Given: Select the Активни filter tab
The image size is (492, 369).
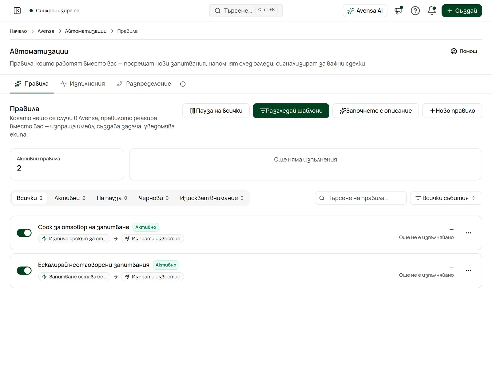Looking at the screenshot, I should coord(70,198).
